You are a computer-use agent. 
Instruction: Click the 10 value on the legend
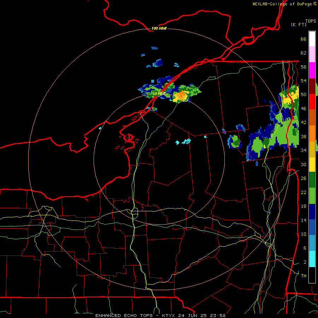tap(304, 234)
